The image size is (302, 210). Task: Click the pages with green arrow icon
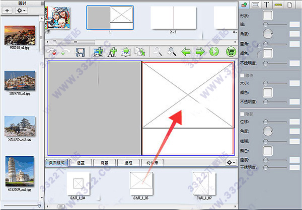click(x=140, y=52)
